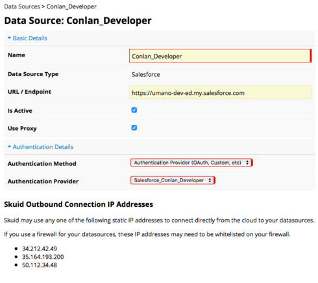
Task: Edit the Name field containing Conlan_Developer
Action: (220, 56)
